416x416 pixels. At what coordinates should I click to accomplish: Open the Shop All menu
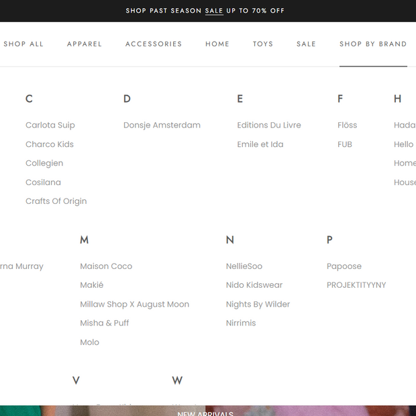coord(23,44)
